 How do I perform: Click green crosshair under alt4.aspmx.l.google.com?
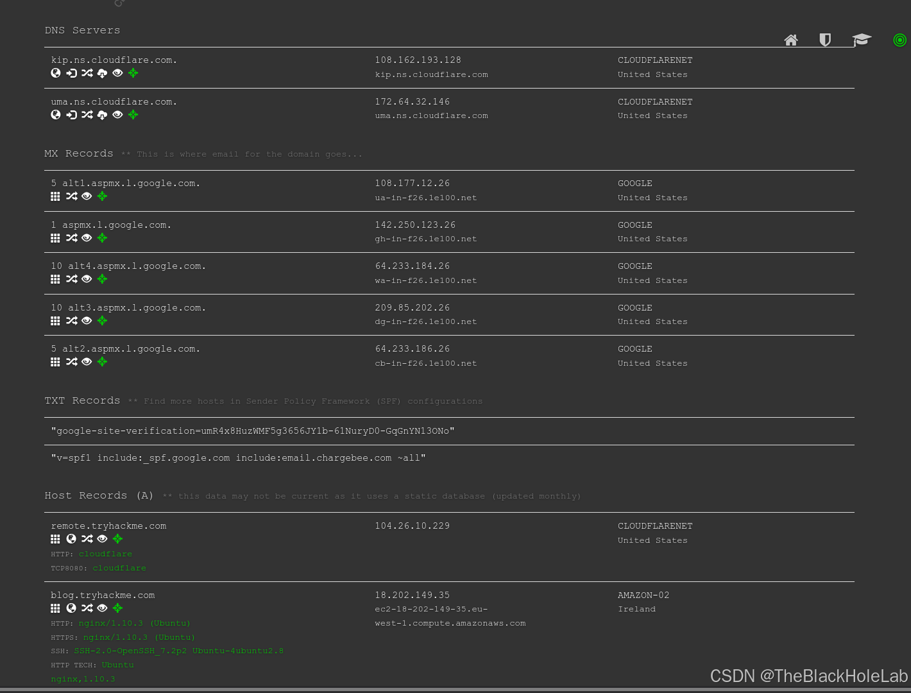pos(102,279)
